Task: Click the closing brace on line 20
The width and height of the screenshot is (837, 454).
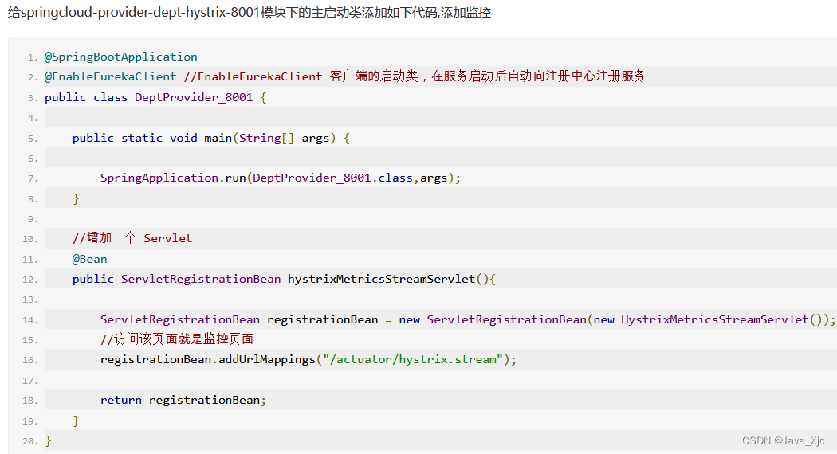Action: 48,440
